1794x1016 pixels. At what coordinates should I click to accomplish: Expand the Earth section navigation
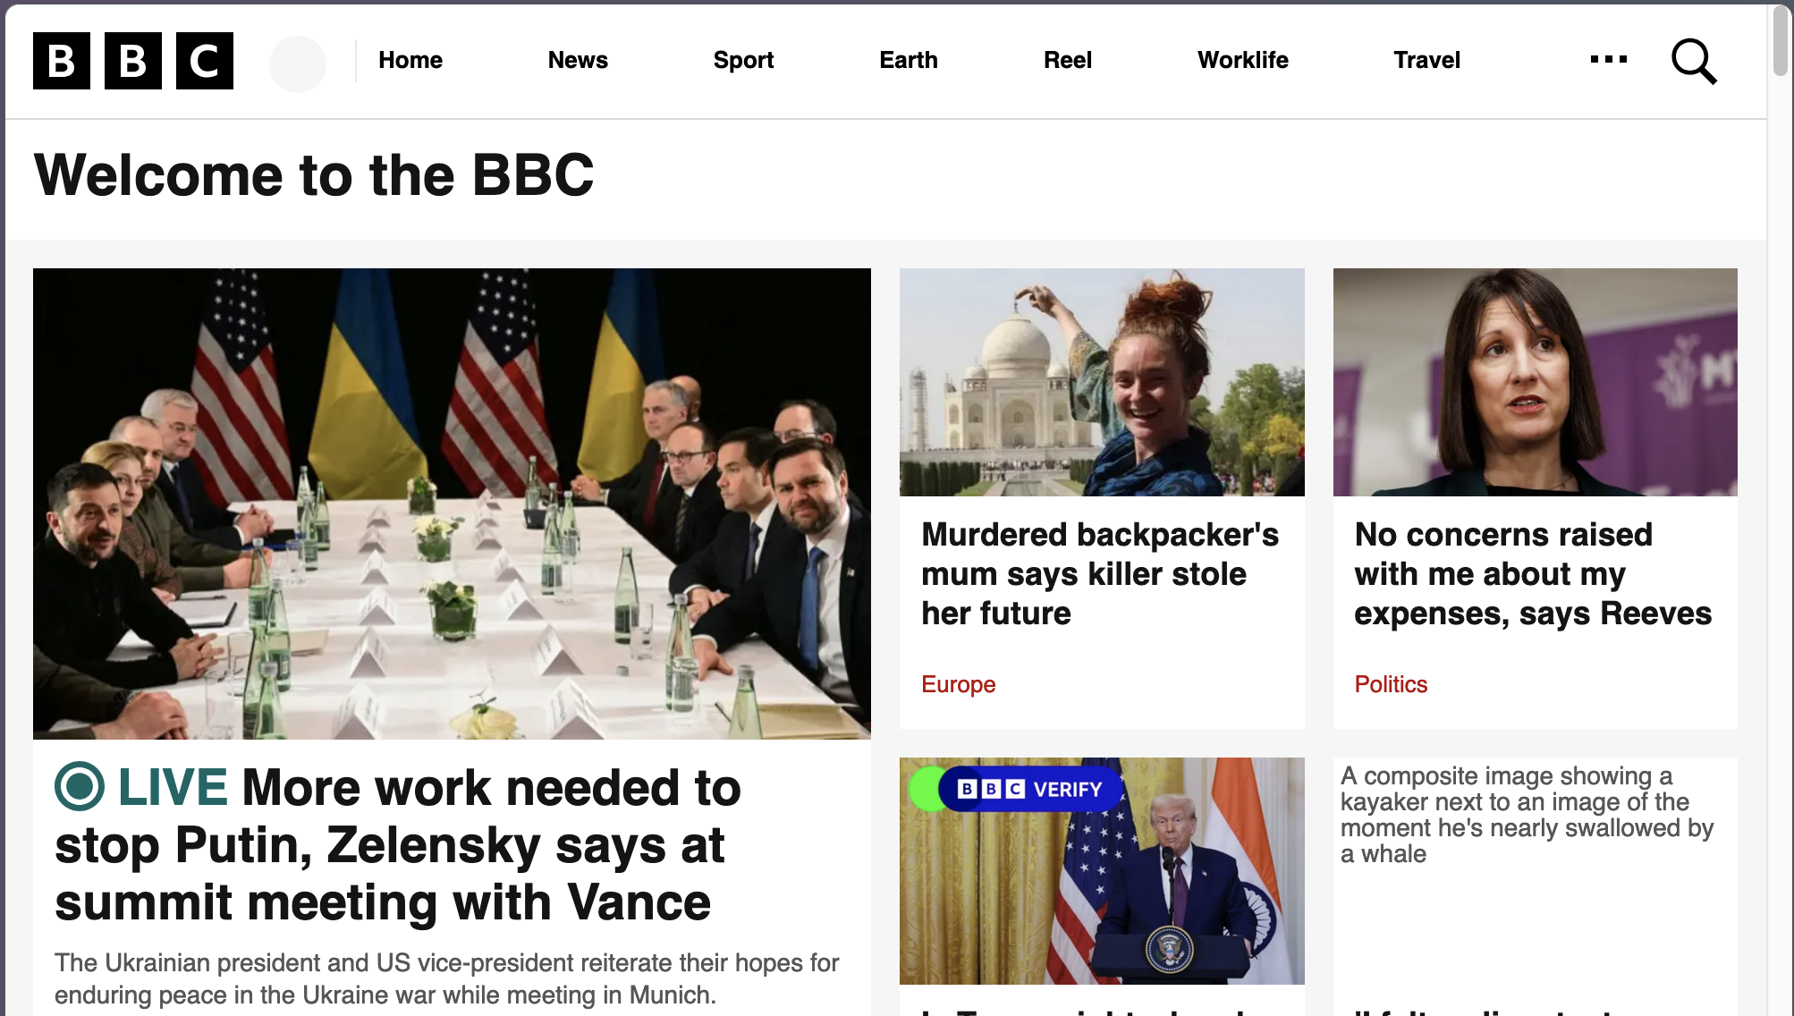coord(908,59)
